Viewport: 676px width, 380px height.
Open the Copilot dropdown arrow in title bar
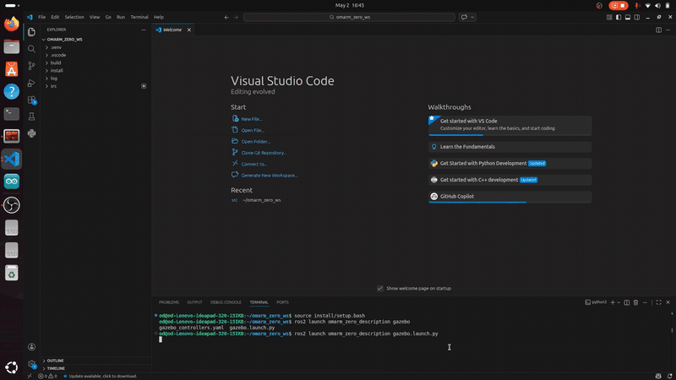472,17
